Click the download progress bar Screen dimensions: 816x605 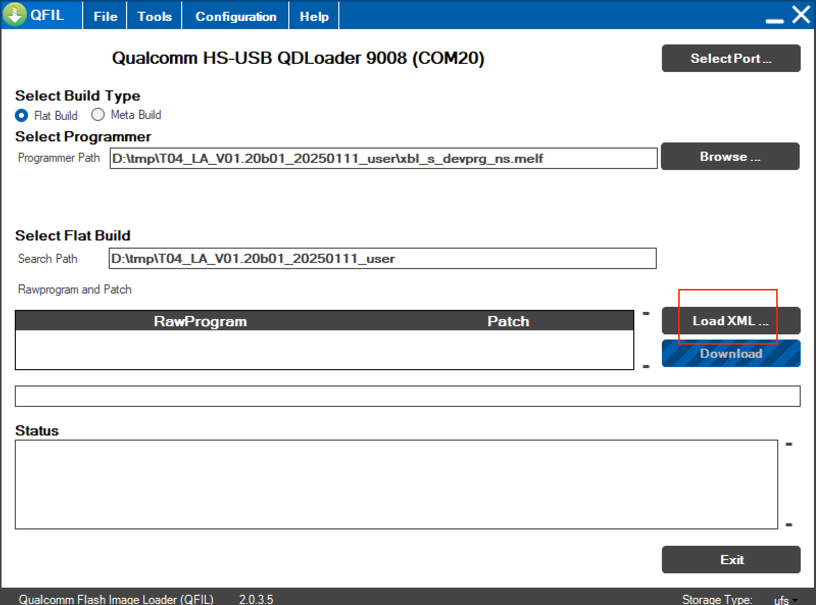pyautogui.click(x=407, y=396)
